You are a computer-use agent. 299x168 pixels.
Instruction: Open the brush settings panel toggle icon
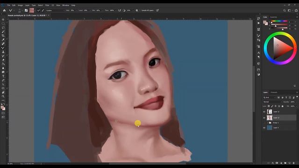26,10
